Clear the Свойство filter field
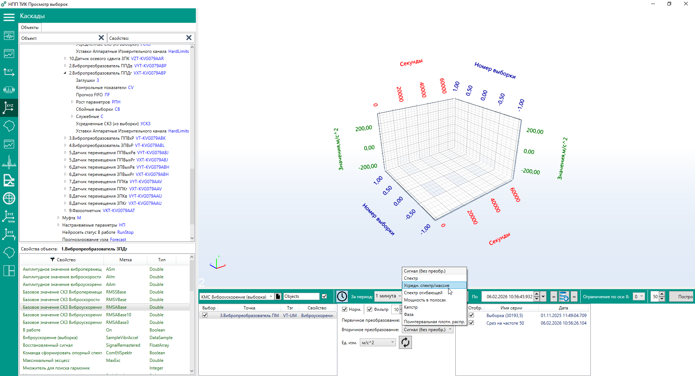This screenshot has height=376, width=695. point(189,38)
